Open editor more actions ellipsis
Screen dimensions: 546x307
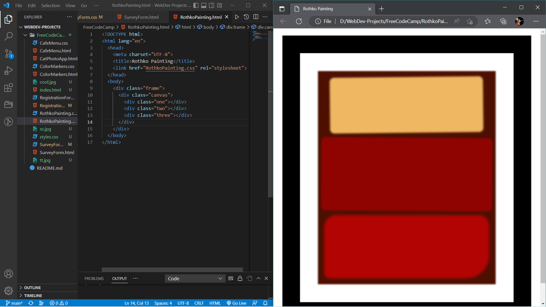coord(264,17)
